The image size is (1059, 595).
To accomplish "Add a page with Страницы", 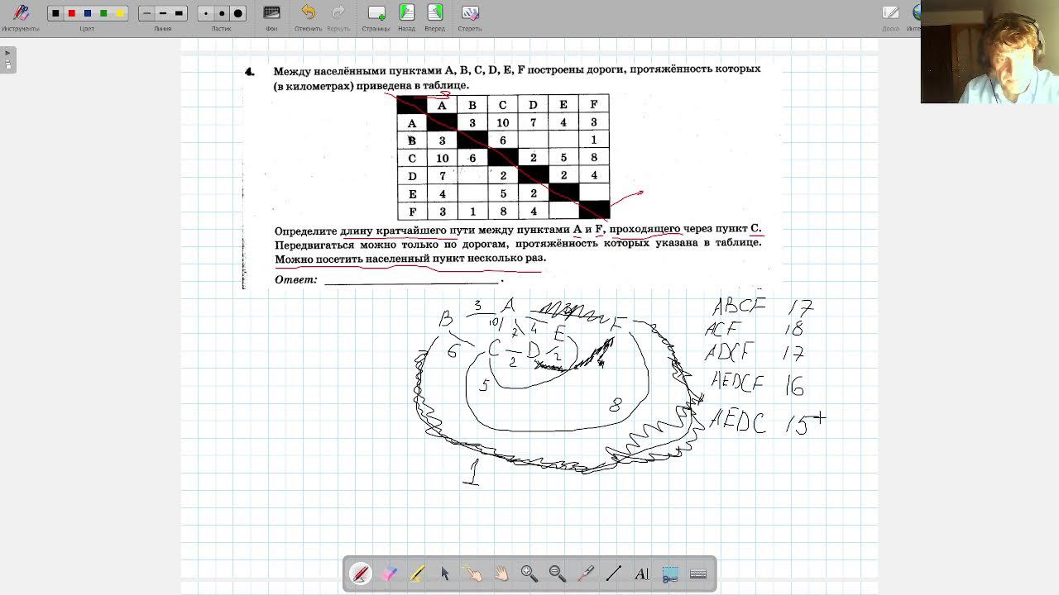I will (x=376, y=17).
